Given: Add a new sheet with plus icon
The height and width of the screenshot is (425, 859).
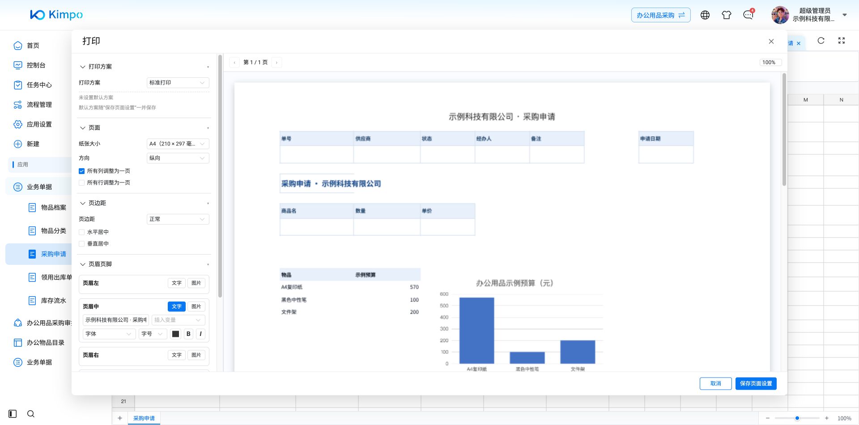Looking at the screenshot, I should coord(120,418).
